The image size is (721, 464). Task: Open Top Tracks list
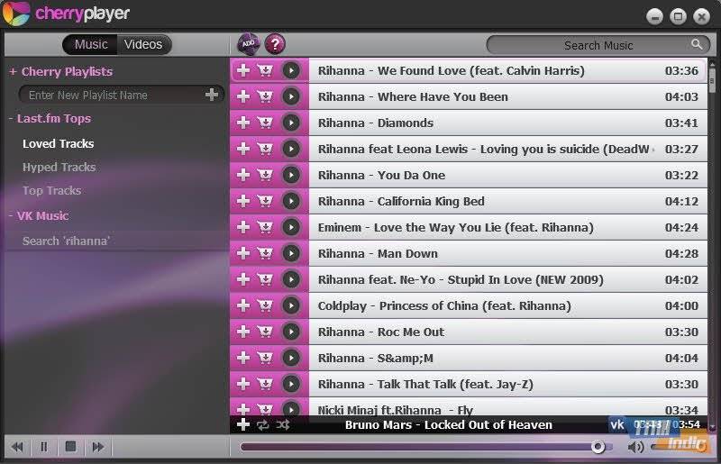pos(51,190)
